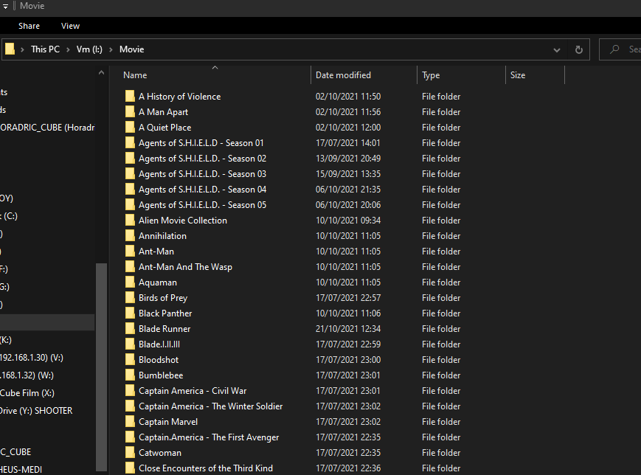
Task: Expand the chevron before This PC
Action: pyautogui.click(x=22, y=50)
